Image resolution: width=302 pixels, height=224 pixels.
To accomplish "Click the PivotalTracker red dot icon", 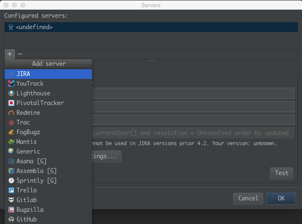I will (11, 103).
